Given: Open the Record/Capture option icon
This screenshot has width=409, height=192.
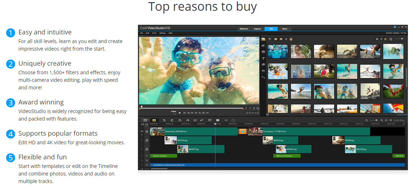Looking at the screenshot, I should (180, 120).
